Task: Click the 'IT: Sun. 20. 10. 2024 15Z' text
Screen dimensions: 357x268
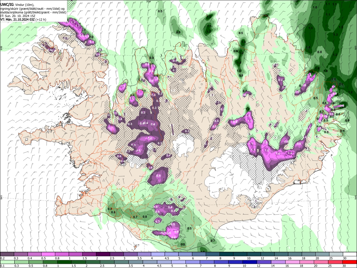Action: (x=18, y=16)
